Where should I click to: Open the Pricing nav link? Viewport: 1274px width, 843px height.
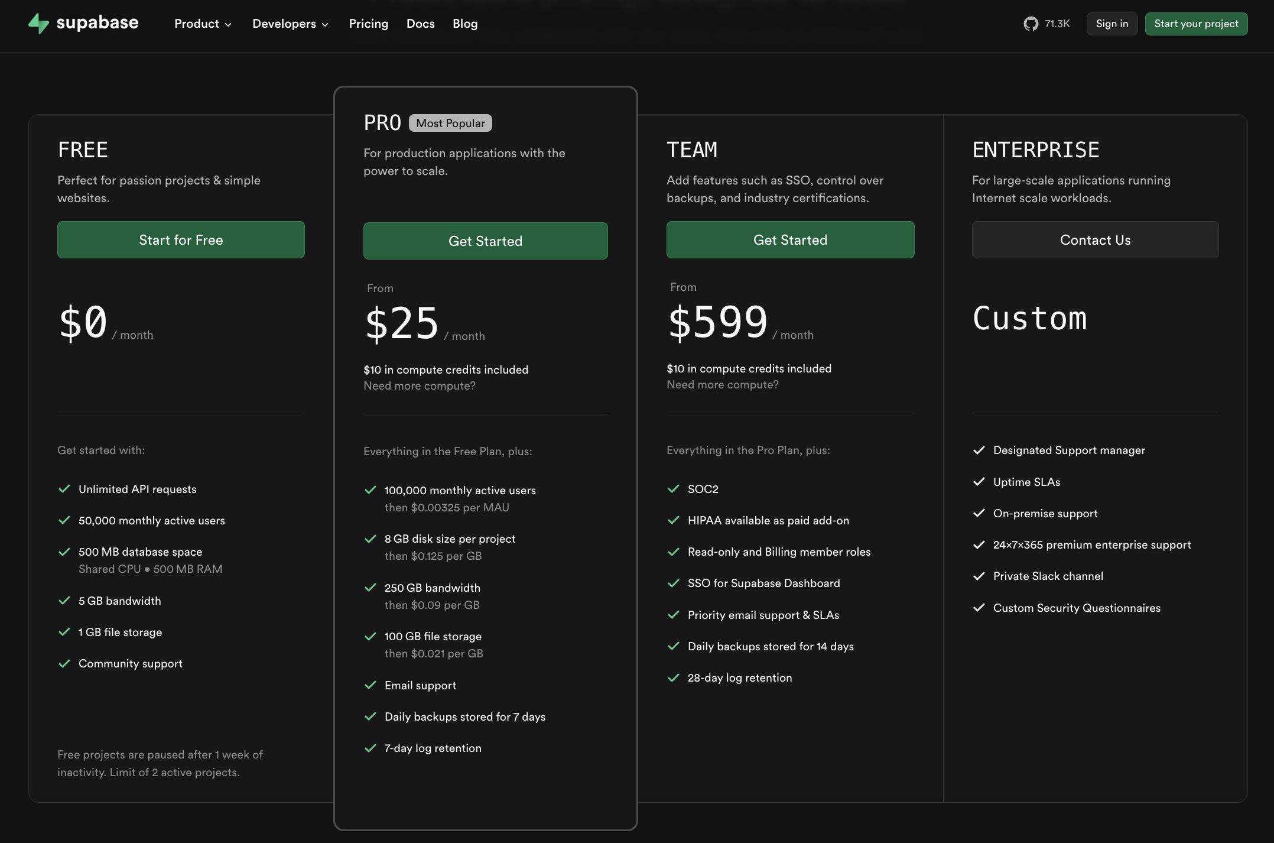[x=368, y=24]
